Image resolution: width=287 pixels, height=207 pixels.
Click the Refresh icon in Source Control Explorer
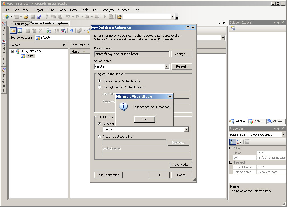(20, 31)
